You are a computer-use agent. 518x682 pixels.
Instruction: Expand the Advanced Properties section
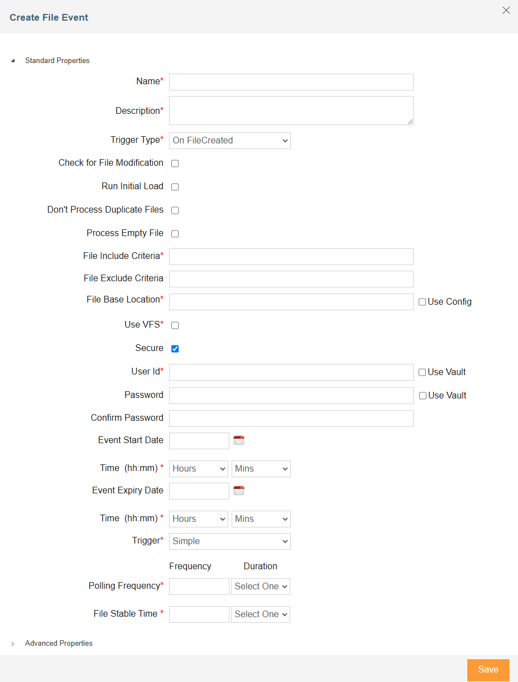[13, 643]
